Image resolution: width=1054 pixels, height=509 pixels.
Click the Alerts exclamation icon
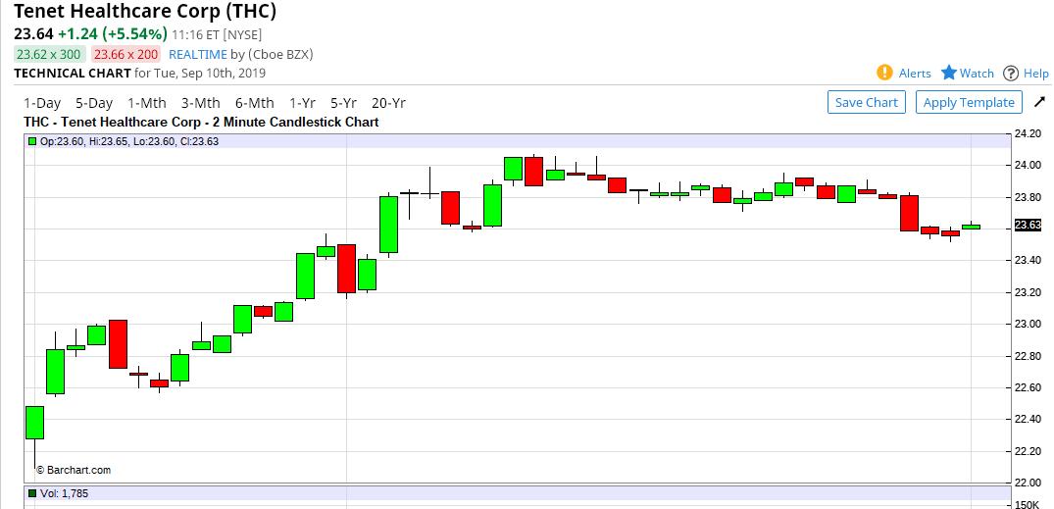884,73
